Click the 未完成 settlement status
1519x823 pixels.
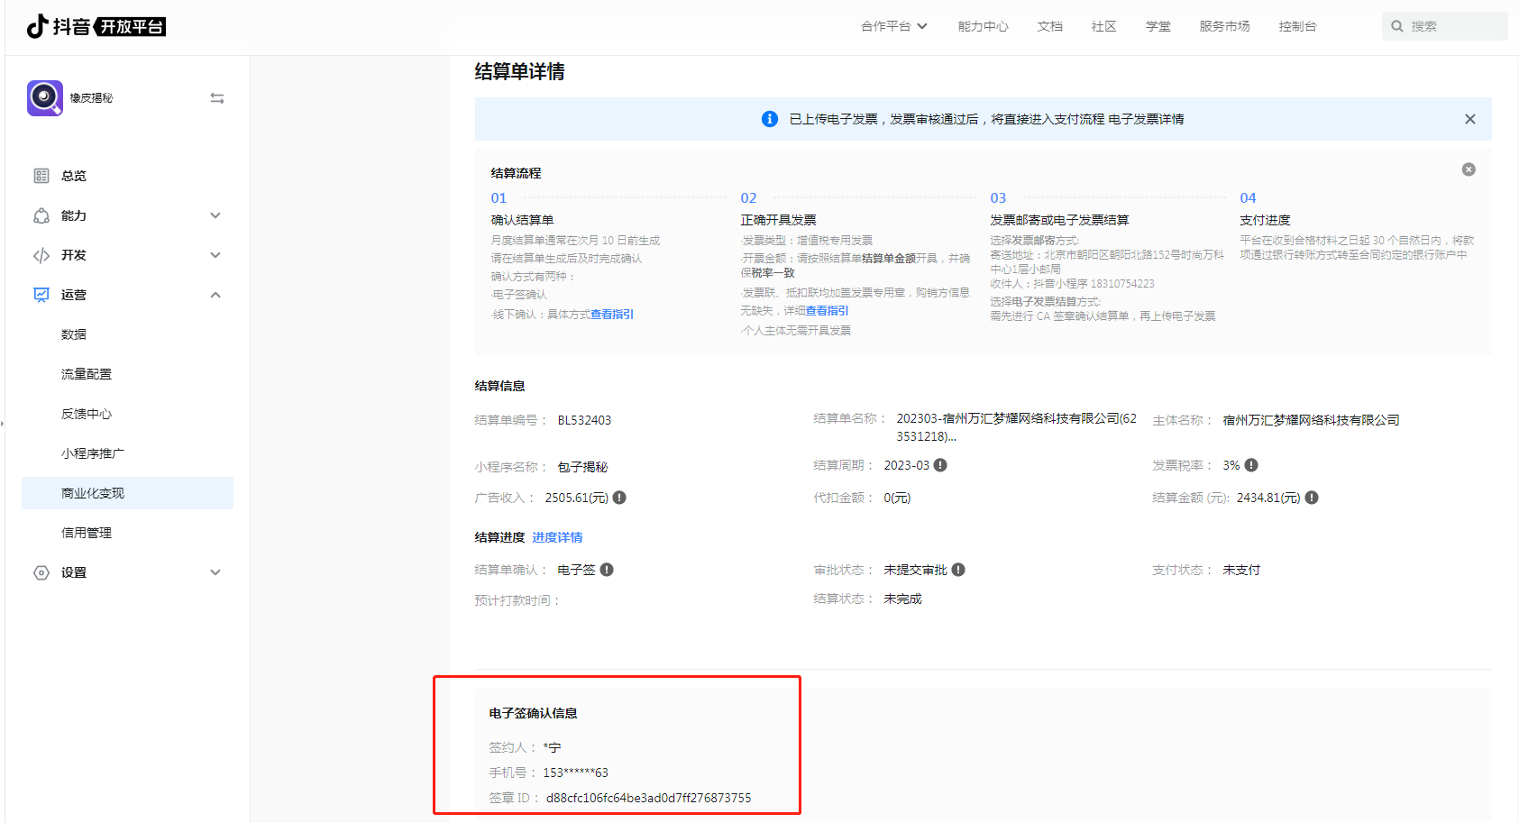click(902, 599)
